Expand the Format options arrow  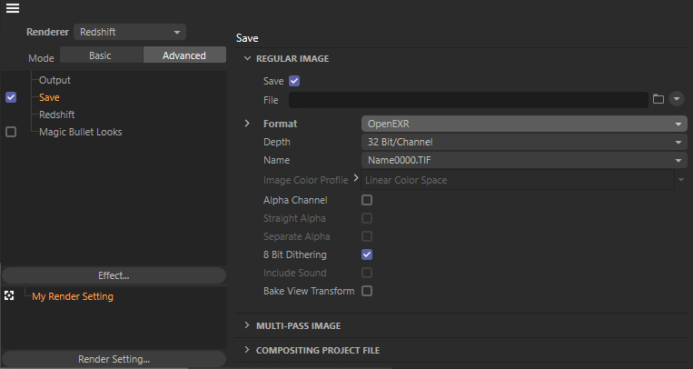coord(247,123)
